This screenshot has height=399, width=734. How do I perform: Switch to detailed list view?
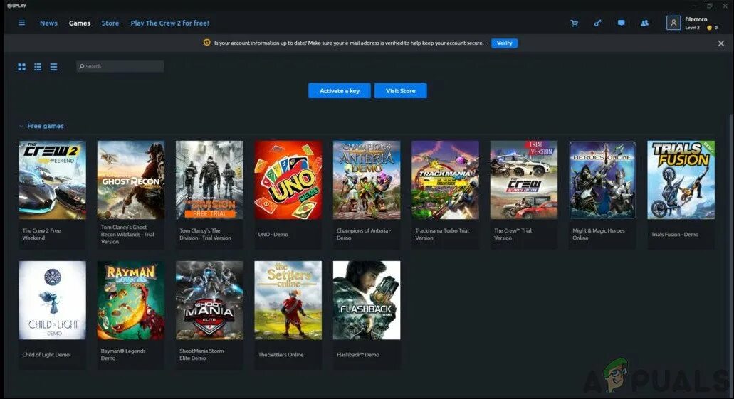(38, 67)
